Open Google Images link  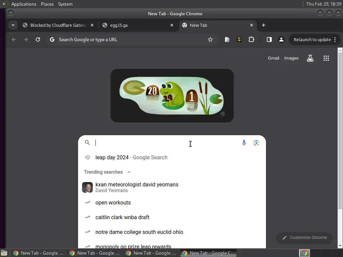pos(291,58)
